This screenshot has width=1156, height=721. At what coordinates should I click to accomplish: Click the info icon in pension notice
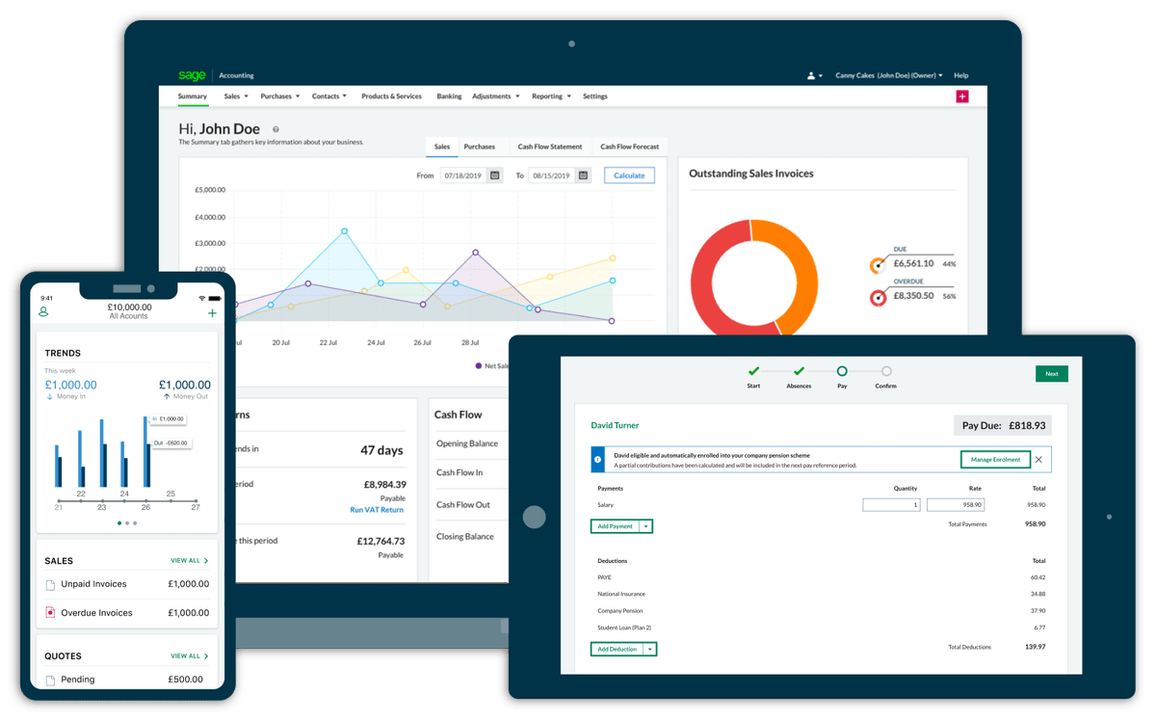(597, 460)
